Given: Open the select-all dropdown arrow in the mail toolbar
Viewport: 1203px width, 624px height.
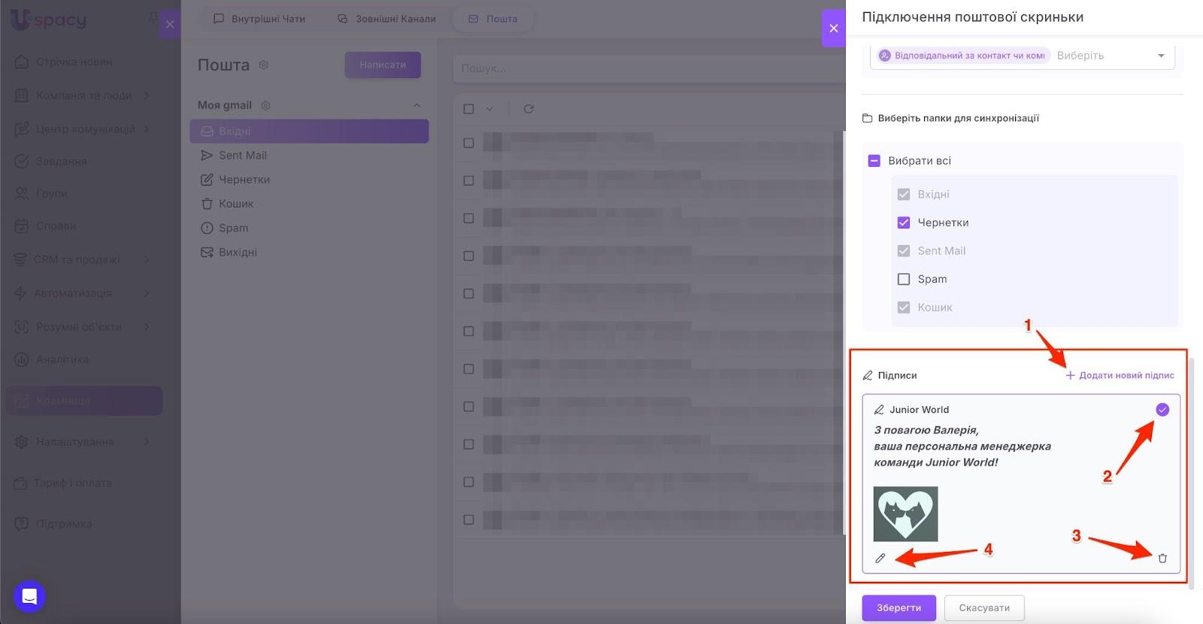Looking at the screenshot, I should tap(489, 109).
